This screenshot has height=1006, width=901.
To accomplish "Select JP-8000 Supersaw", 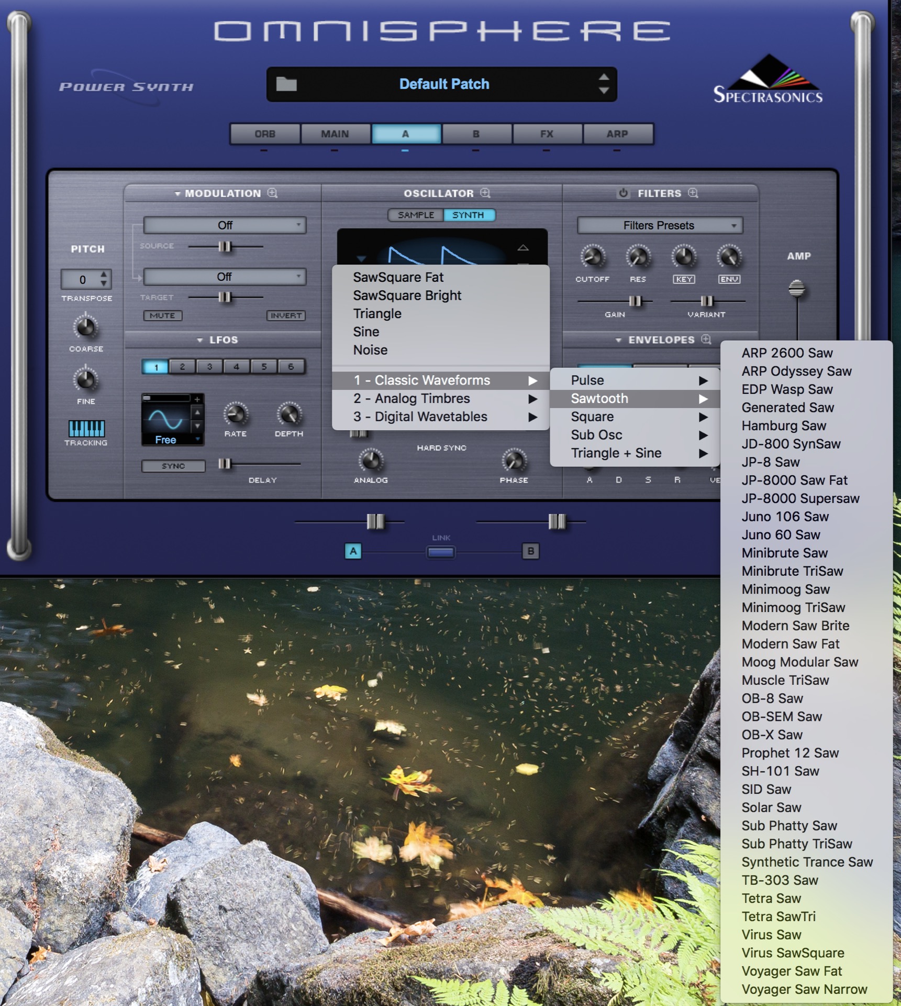I will pyautogui.click(x=806, y=498).
